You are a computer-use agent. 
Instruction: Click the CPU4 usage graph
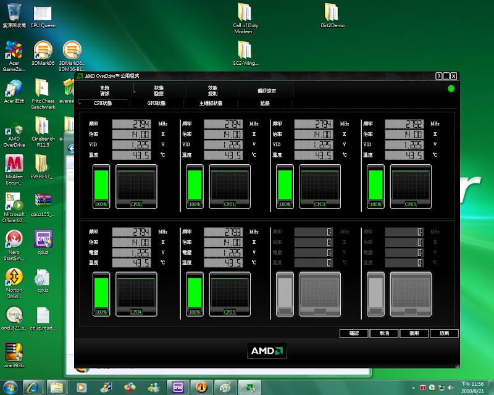pyautogui.click(x=136, y=294)
